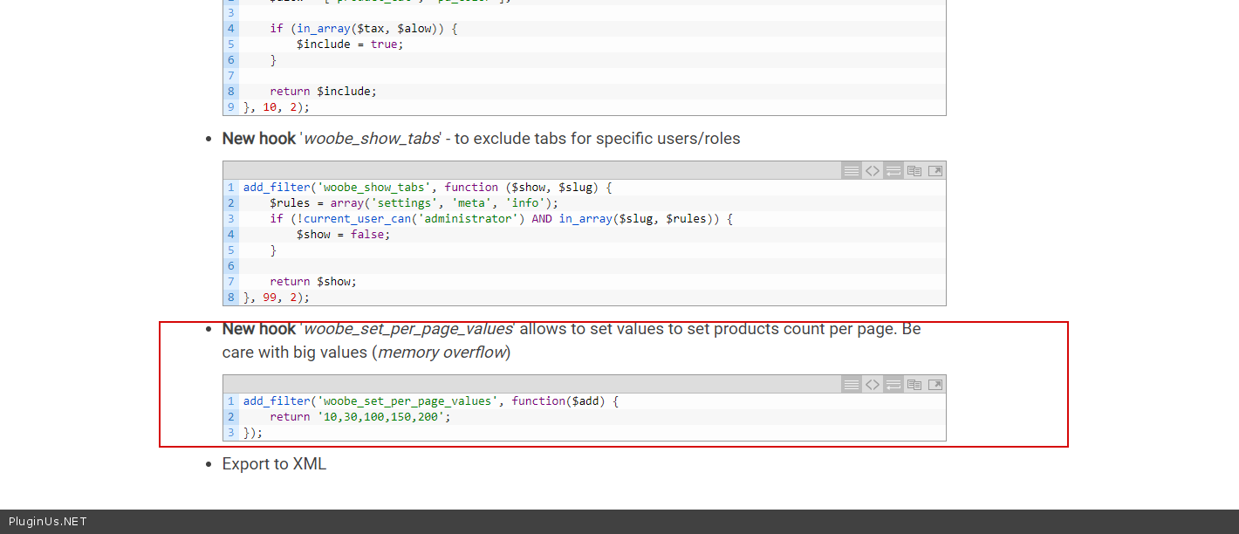Show plain code for woobe_set_per_page_values block

pos(872,385)
